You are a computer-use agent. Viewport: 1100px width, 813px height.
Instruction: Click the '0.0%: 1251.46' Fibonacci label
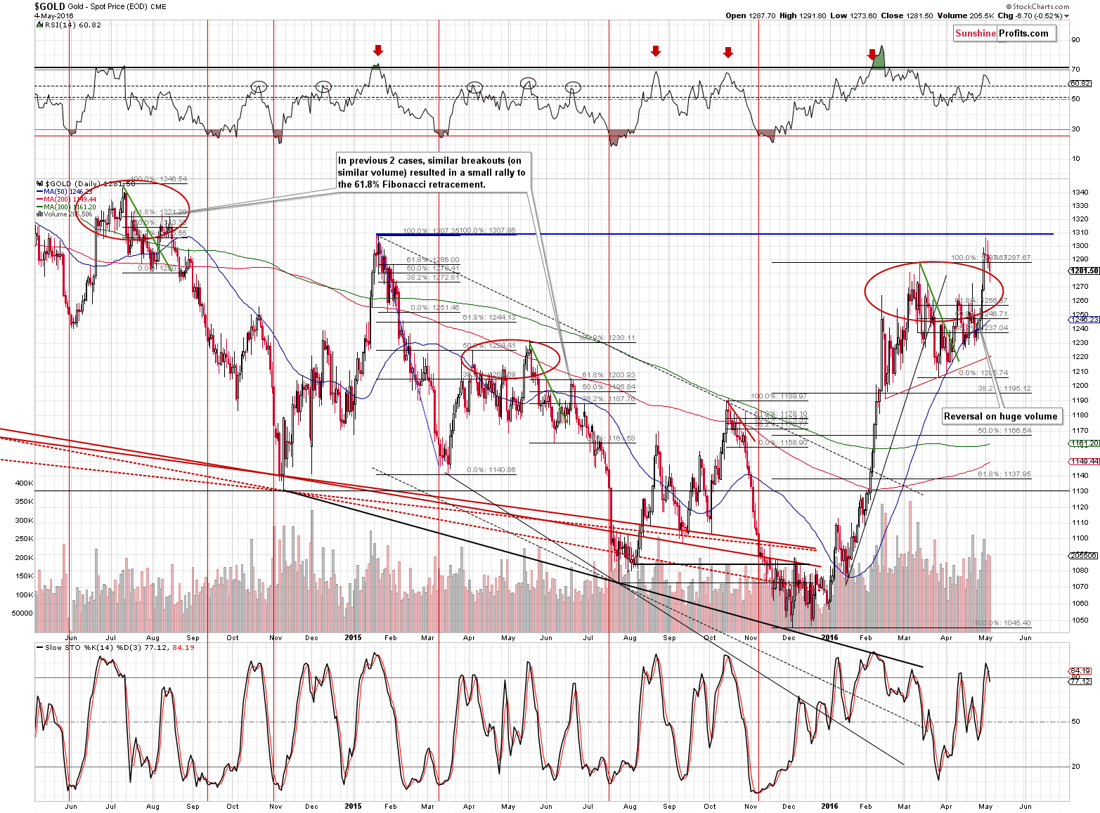click(435, 308)
